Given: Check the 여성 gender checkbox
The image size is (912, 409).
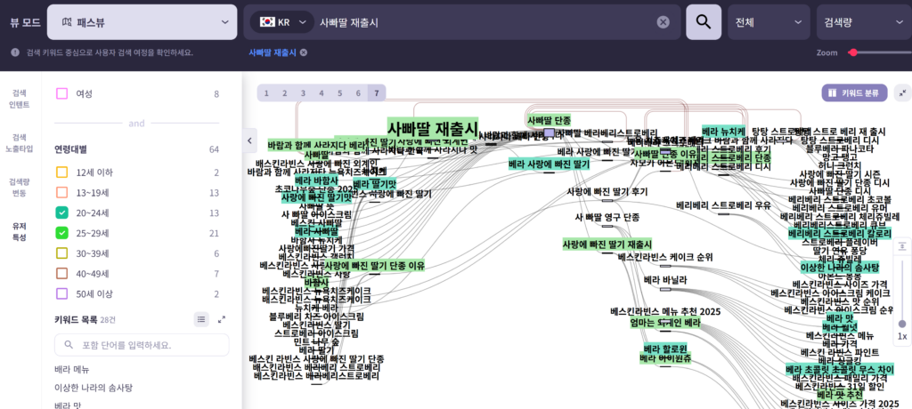Looking at the screenshot, I should pyautogui.click(x=61, y=93).
